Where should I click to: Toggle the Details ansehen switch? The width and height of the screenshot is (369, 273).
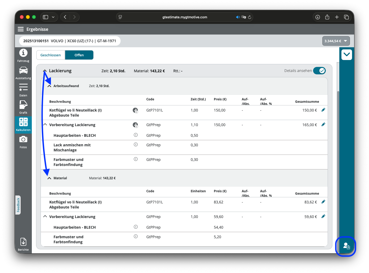click(x=319, y=71)
